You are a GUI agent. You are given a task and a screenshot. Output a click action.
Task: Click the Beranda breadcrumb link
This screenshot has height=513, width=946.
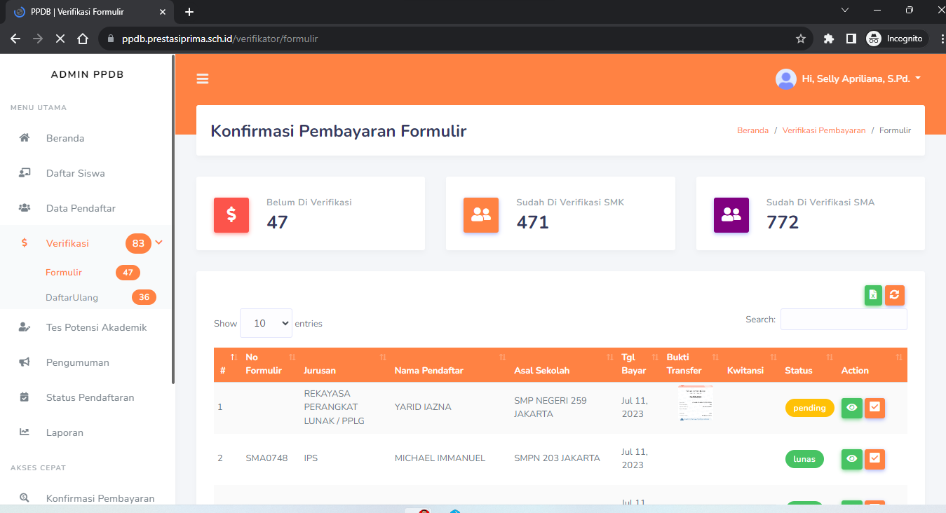752,130
